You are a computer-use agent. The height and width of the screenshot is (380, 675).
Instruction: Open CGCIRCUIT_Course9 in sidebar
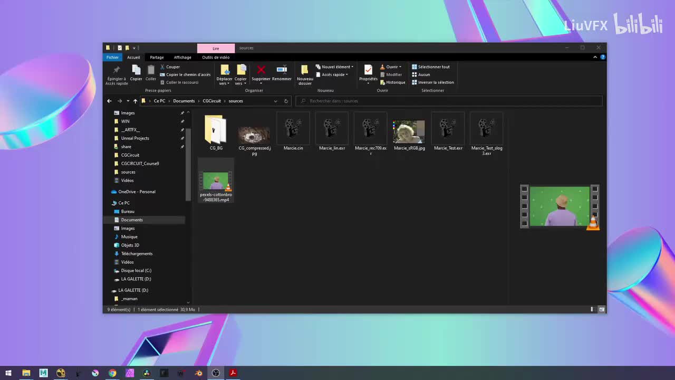point(140,164)
